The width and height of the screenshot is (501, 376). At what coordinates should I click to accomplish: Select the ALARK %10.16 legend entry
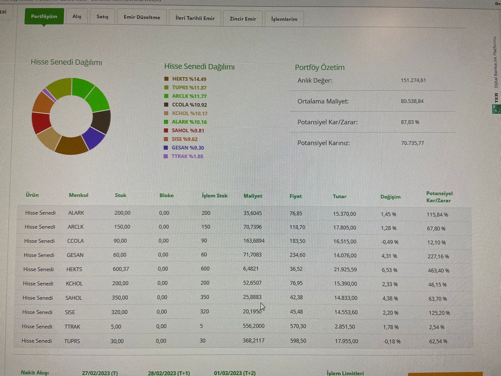tap(189, 122)
